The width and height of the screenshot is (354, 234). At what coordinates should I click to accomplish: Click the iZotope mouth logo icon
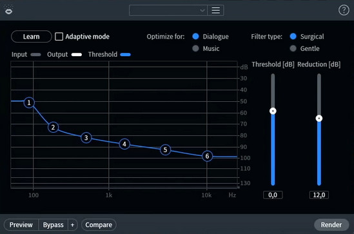pyautogui.click(x=8, y=10)
